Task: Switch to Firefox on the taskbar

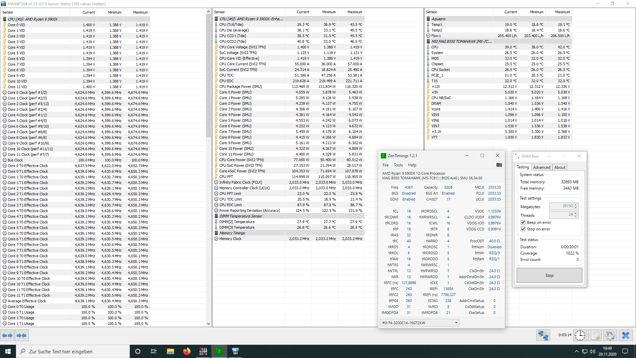Action: [187, 351]
